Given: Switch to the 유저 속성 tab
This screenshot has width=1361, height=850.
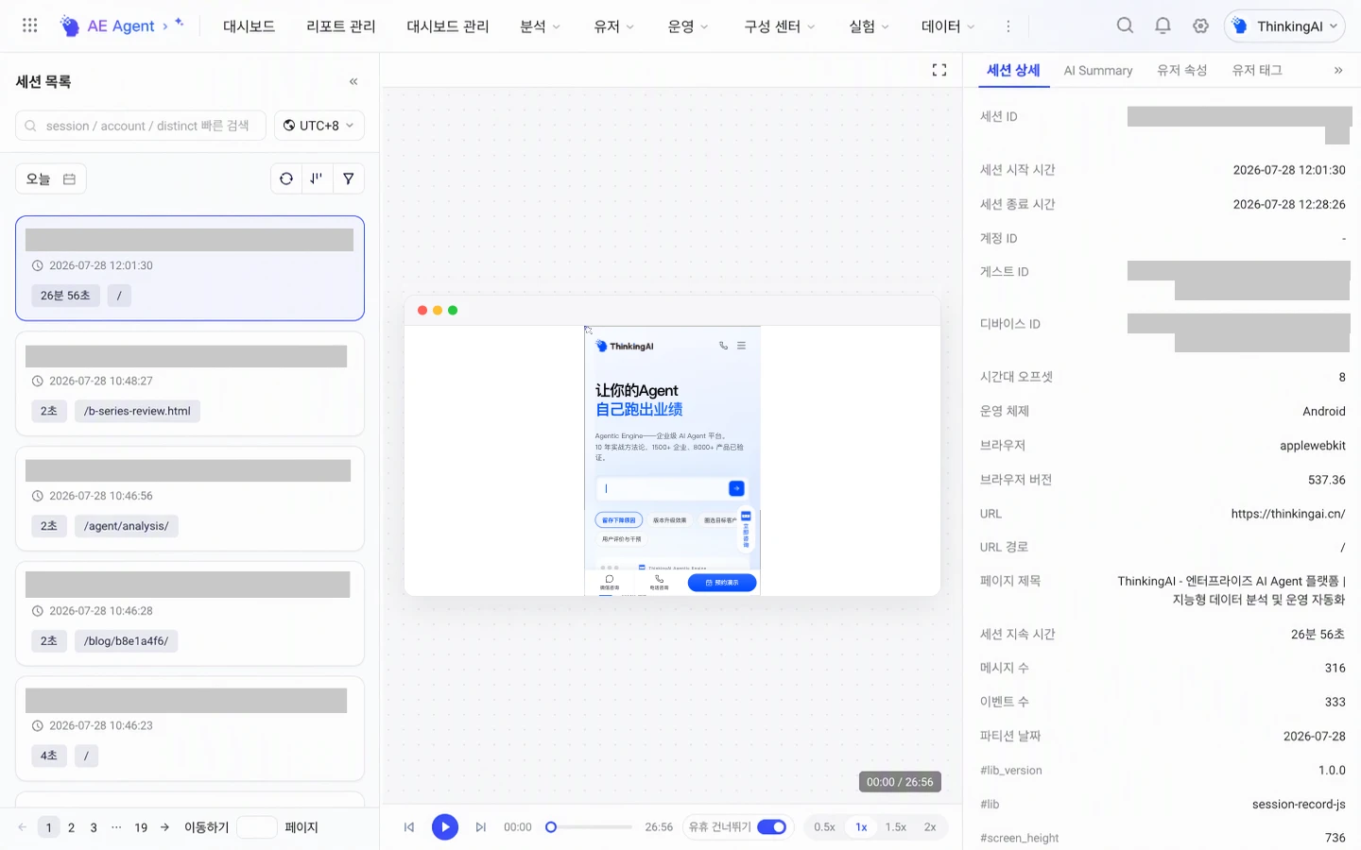Looking at the screenshot, I should pyautogui.click(x=1182, y=71).
